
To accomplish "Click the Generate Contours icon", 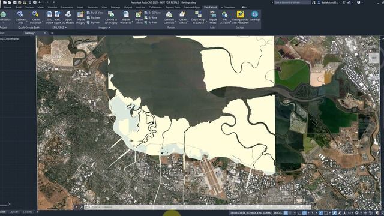I will tap(169, 14).
